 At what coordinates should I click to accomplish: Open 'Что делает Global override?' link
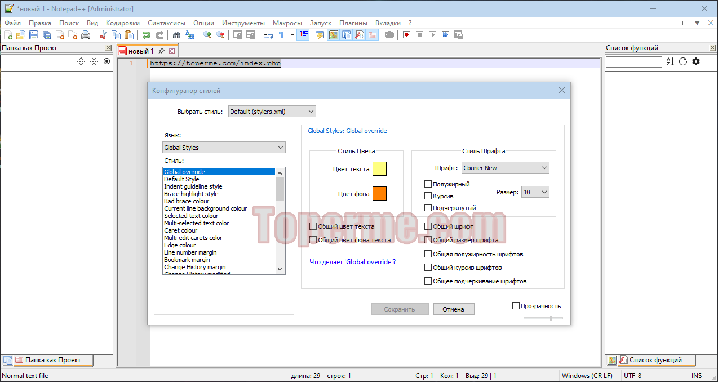click(352, 262)
